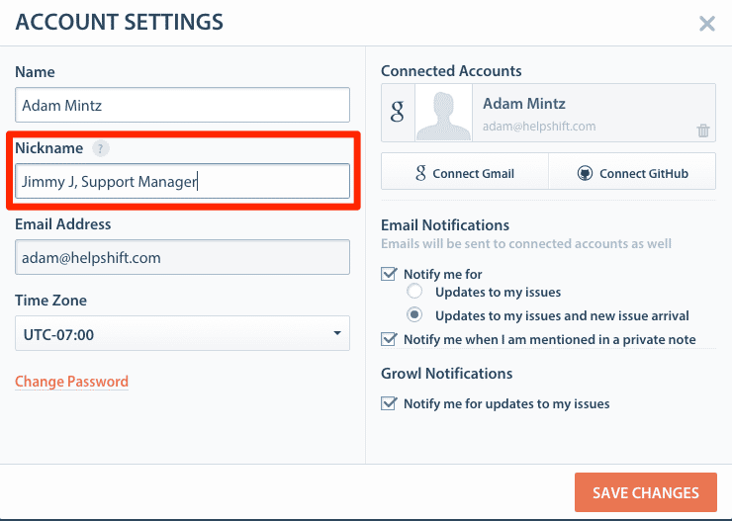732x521 pixels.
Task: Select 'Updates to my issues' radio option
Action: (415, 292)
